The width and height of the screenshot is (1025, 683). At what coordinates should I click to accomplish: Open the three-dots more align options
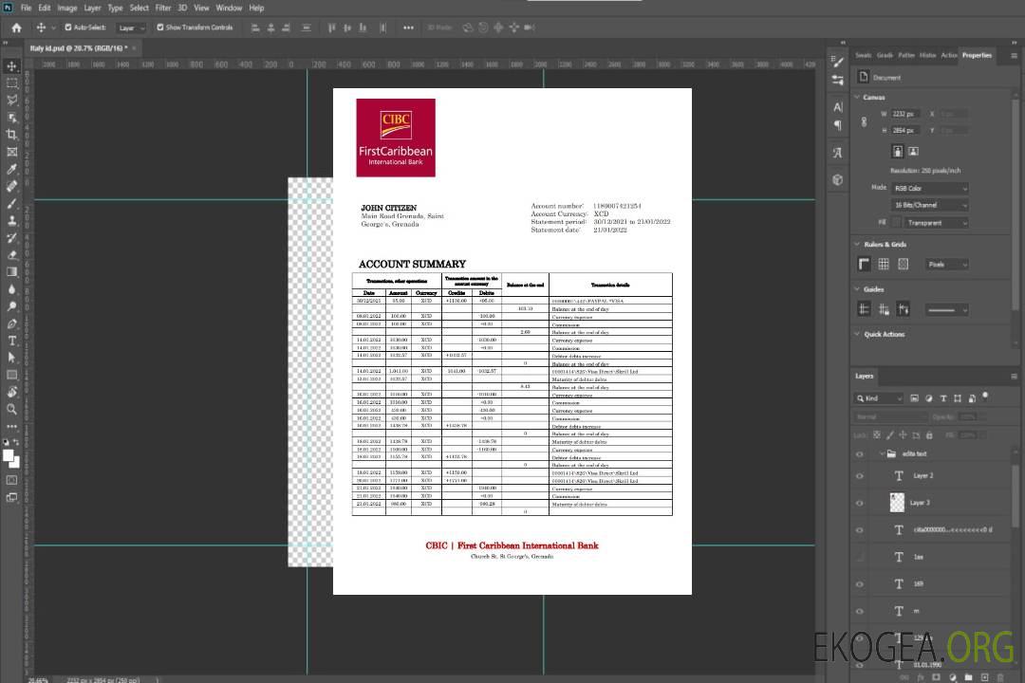point(408,28)
